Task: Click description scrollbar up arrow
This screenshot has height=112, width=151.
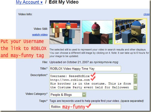Action: pos(135,76)
